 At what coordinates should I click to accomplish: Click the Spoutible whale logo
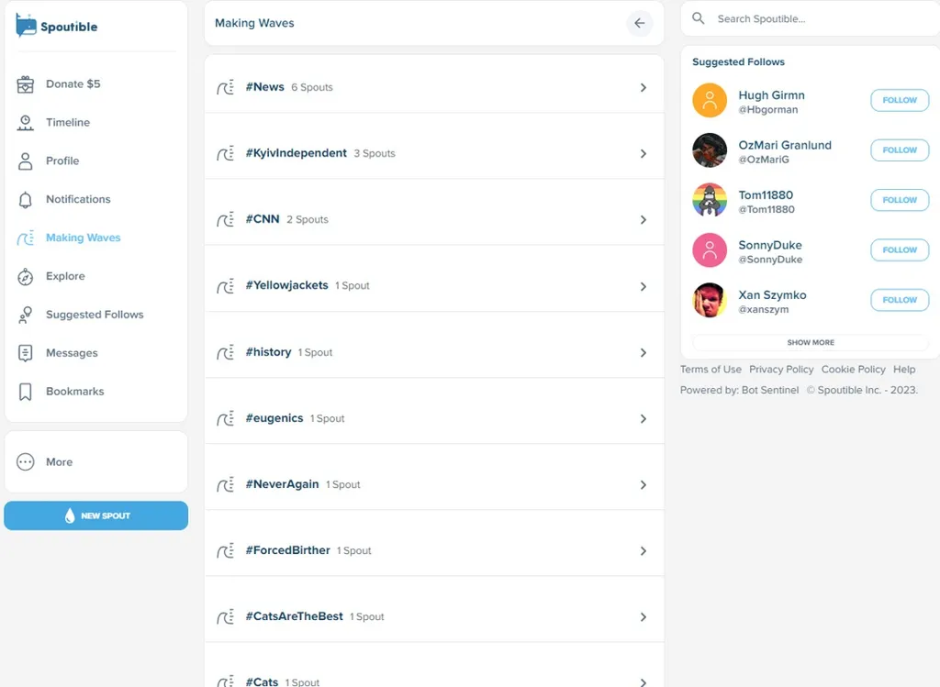click(26, 25)
